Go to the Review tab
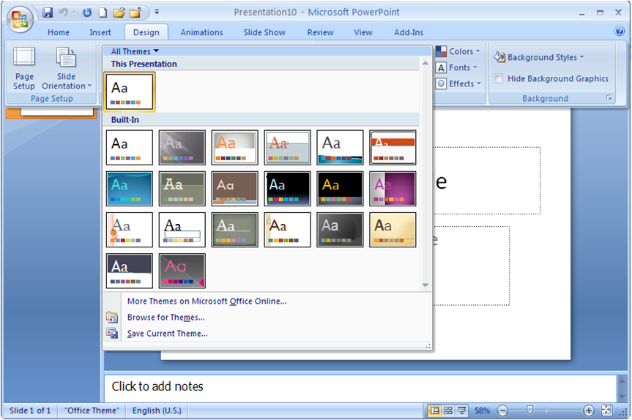Viewport: 632px width, 420px height. 321,32
